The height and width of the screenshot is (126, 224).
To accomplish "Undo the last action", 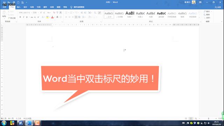I will click(x=8, y=2).
